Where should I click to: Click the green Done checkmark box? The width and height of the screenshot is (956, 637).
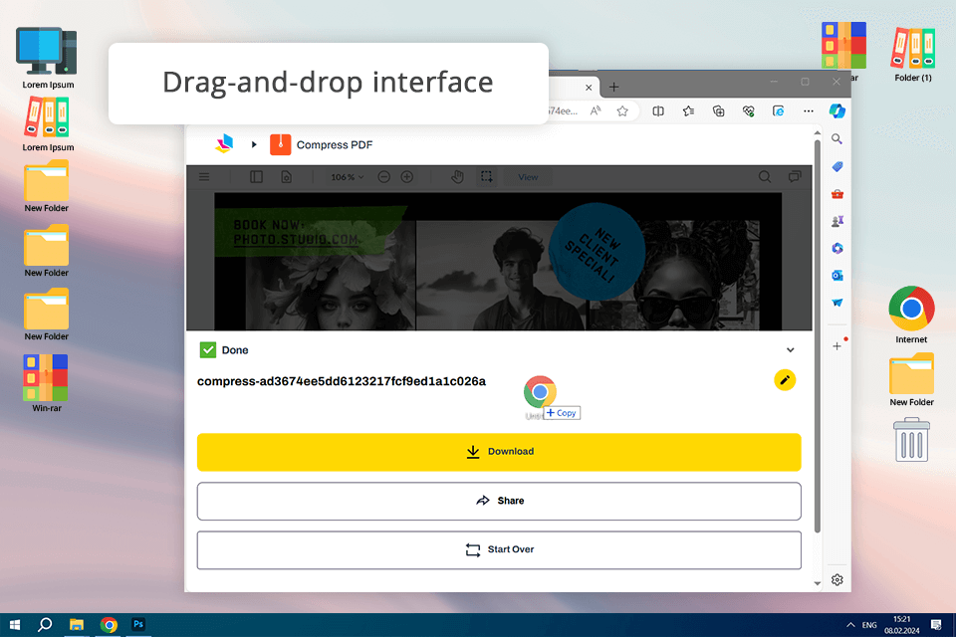[208, 350]
